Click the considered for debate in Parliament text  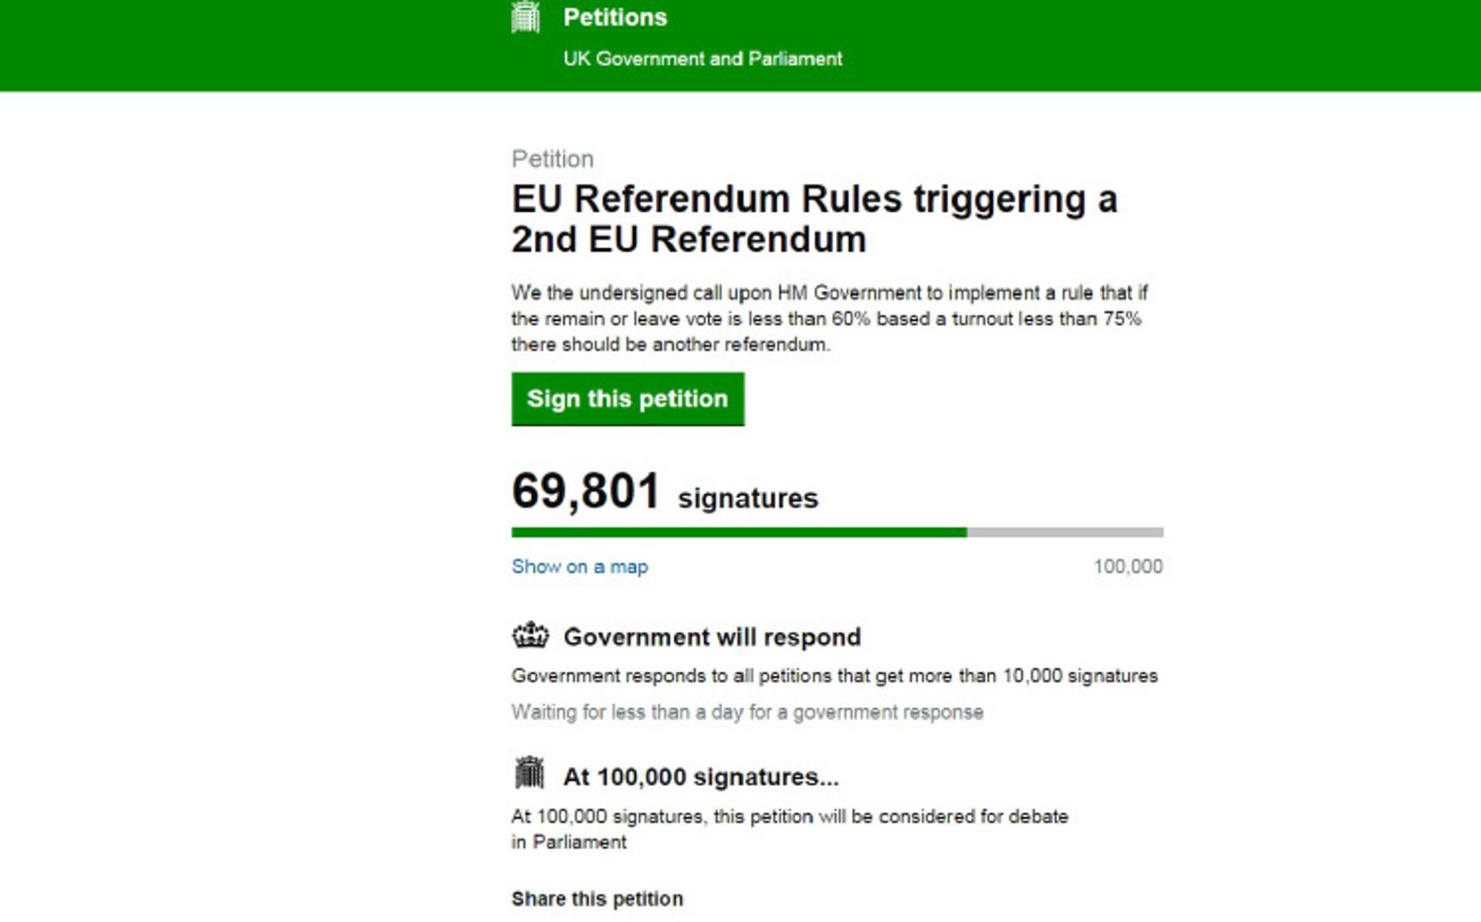[790, 829]
